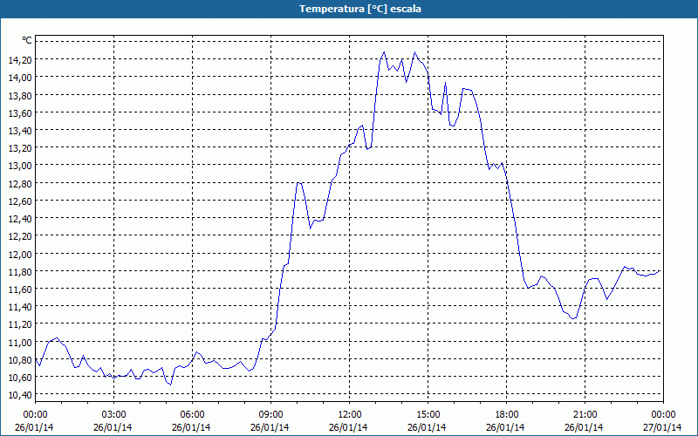
Task: Select the 06:00 time label
Action: point(192,415)
